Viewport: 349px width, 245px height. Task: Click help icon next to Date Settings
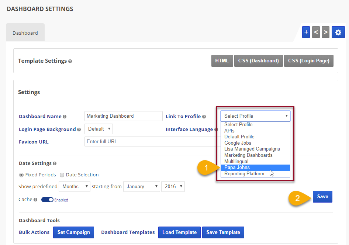pyautogui.click(x=55, y=163)
